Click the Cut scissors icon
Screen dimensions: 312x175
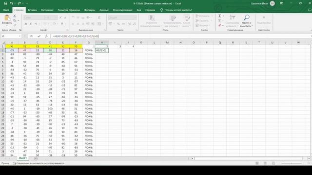point(15,16)
